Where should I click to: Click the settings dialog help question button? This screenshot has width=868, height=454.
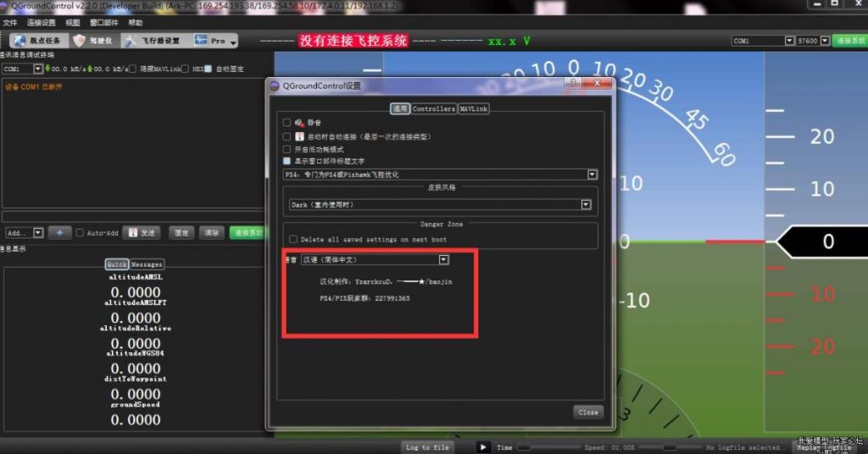573,83
